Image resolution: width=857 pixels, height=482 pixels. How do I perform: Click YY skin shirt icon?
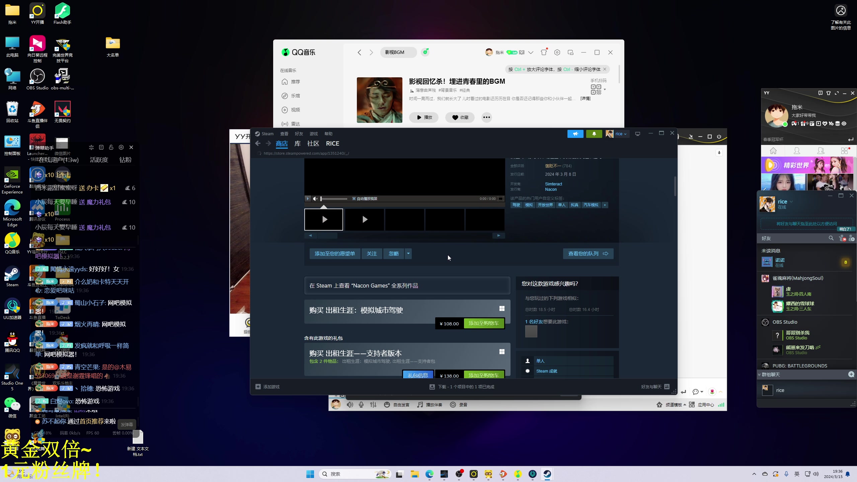tap(829, 93)
